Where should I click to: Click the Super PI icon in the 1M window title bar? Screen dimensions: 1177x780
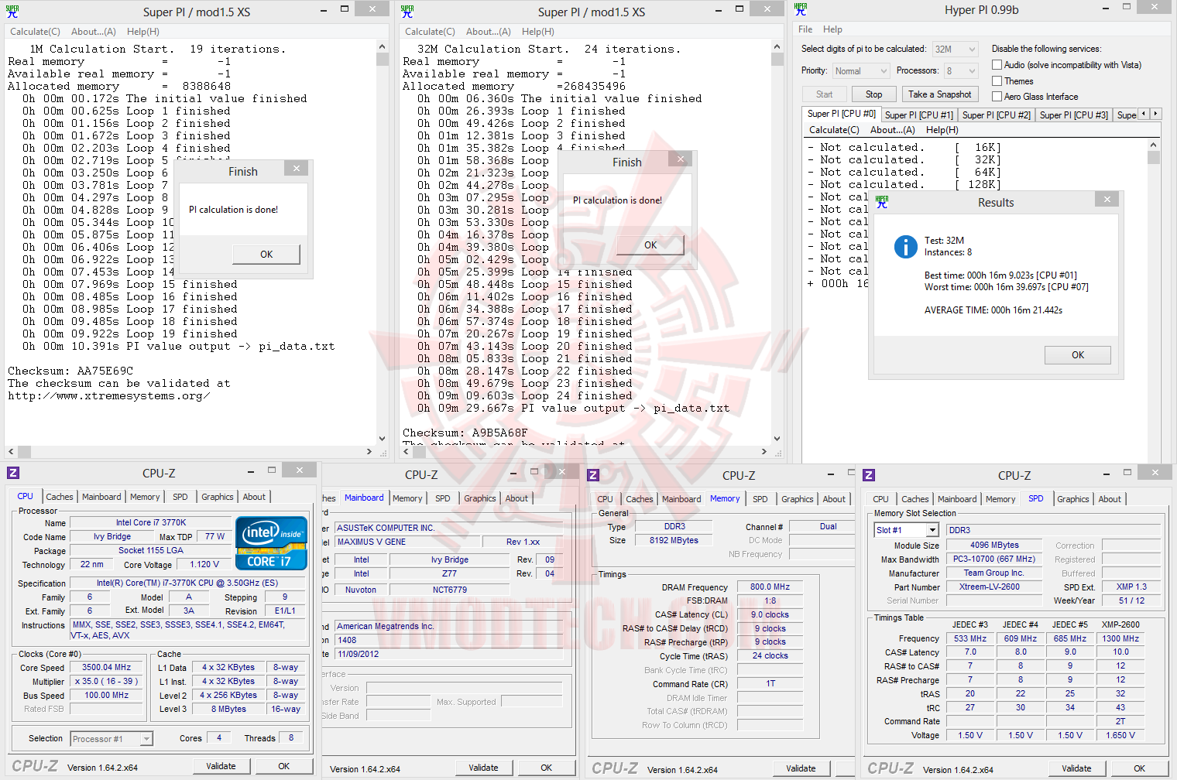(x=12, y=12)
